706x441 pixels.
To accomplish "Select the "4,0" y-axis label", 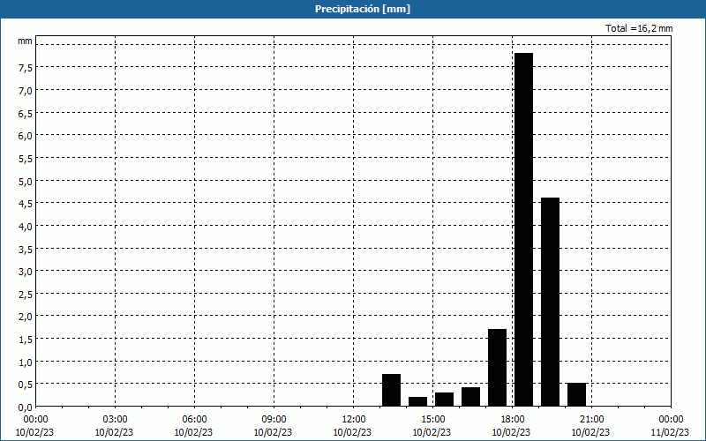I will click(x=26, y=227).
